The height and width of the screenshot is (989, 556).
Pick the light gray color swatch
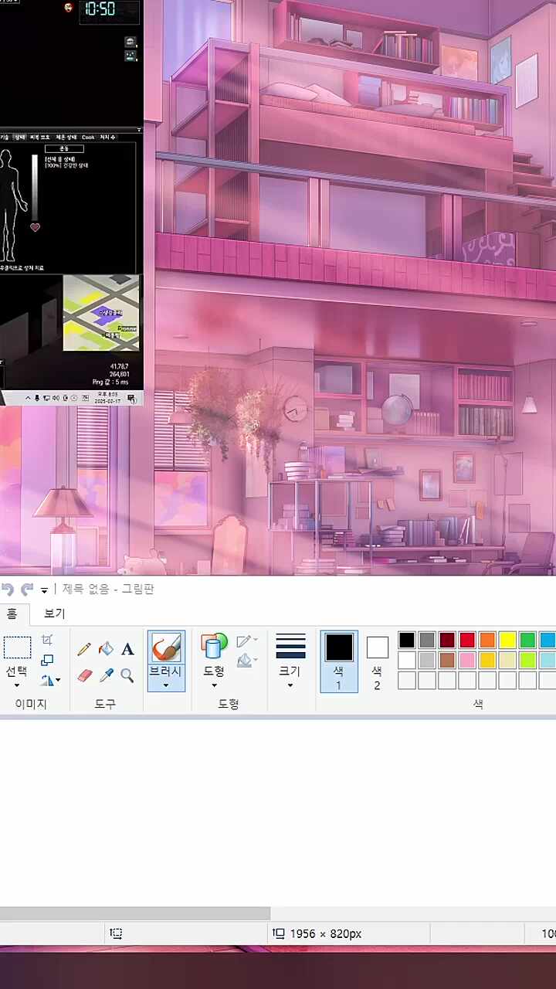click(x=427, y=660)
